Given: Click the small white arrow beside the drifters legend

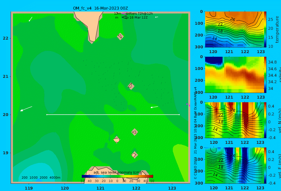Looking at the screenshot, I should [157, 17].
